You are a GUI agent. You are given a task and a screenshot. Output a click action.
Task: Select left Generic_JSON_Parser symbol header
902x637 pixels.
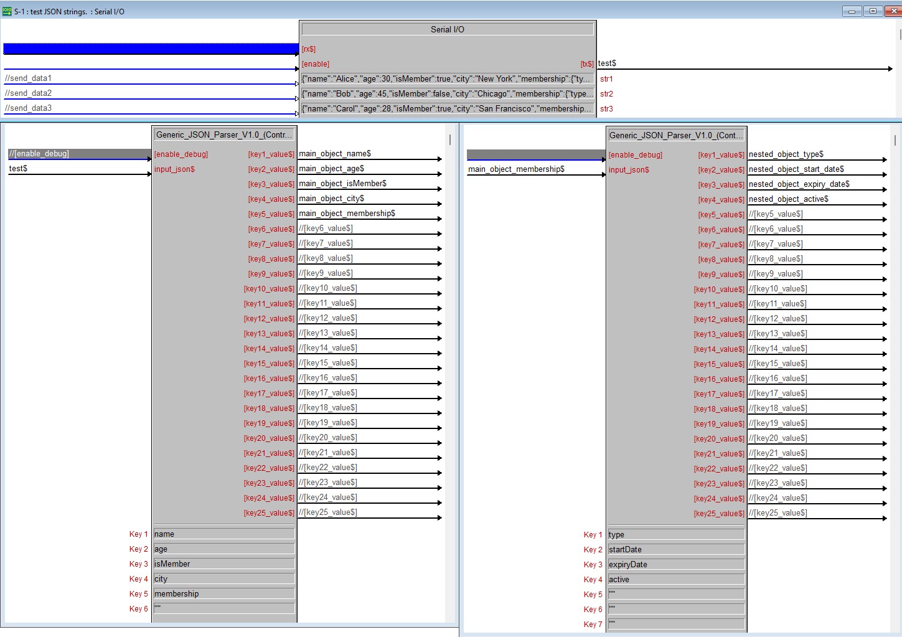tap(224, 134)
